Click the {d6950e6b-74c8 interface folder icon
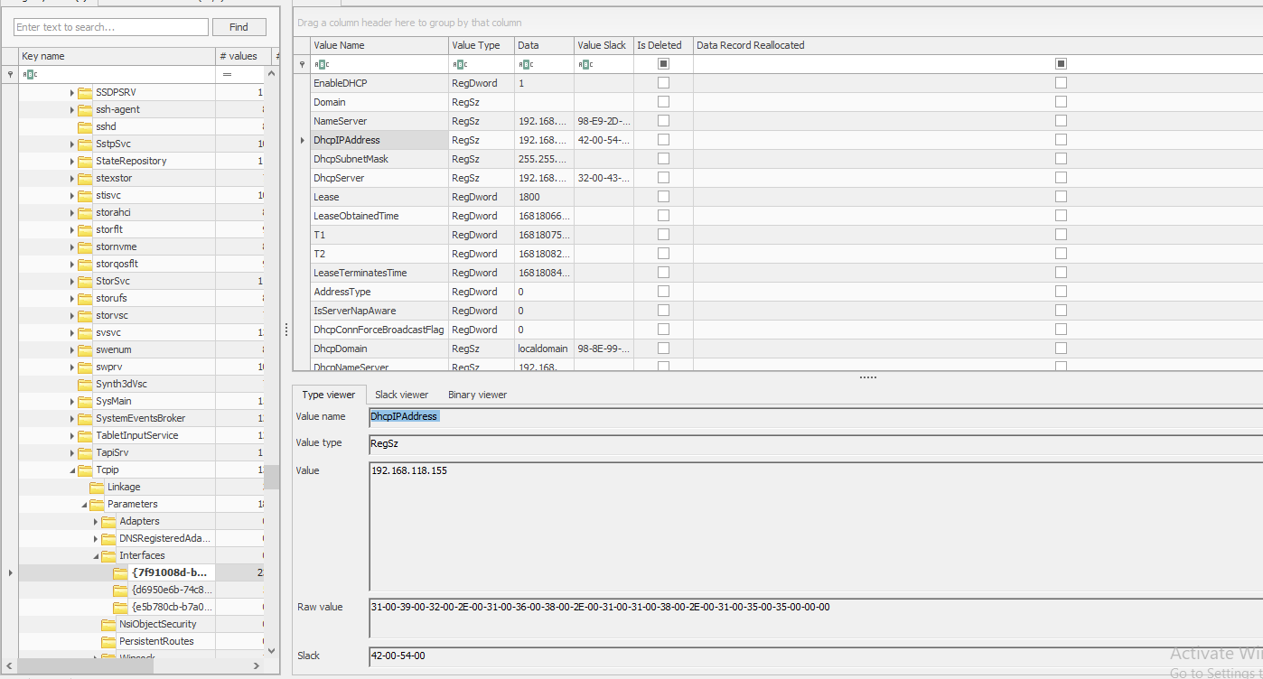 120,591
